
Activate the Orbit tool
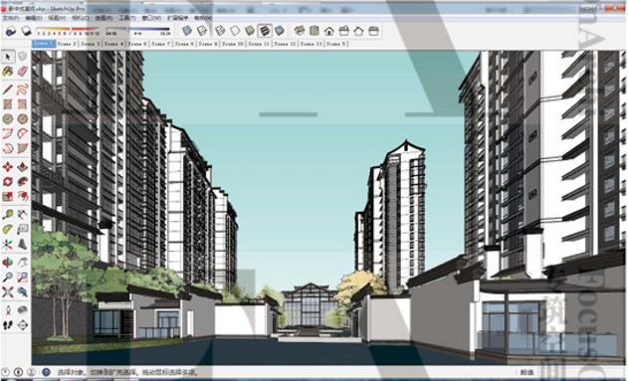8,263
